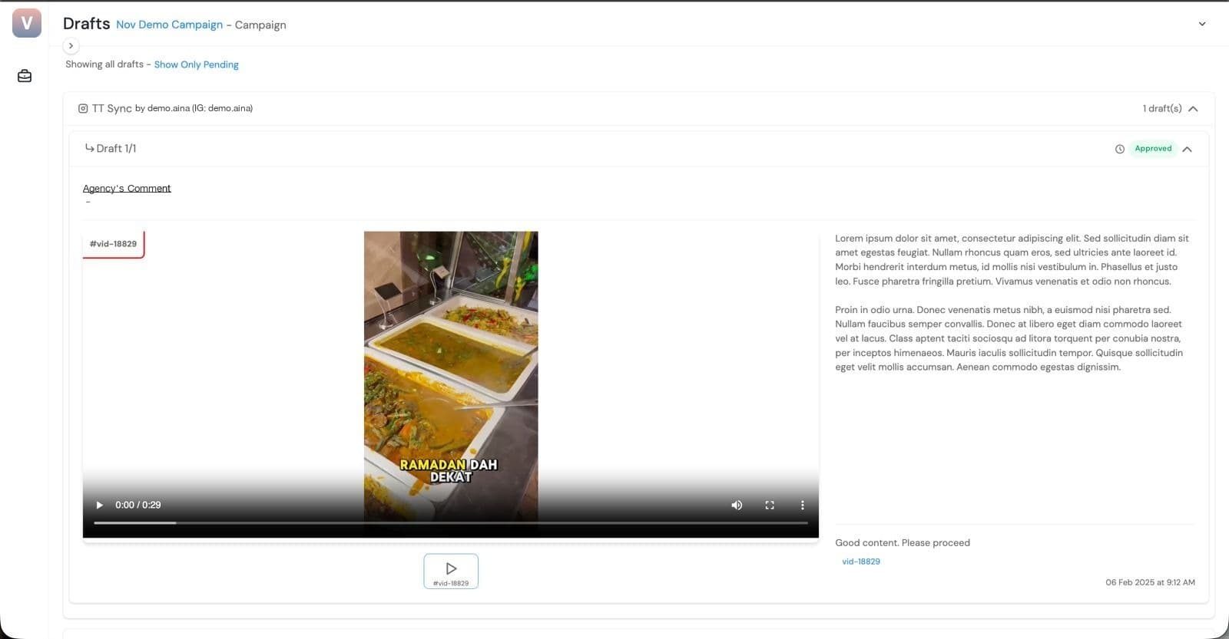This screenshot has width=1229, height=639.
Task: Collapse the TT Sync drafts section
Action: tap(1193, 108)
